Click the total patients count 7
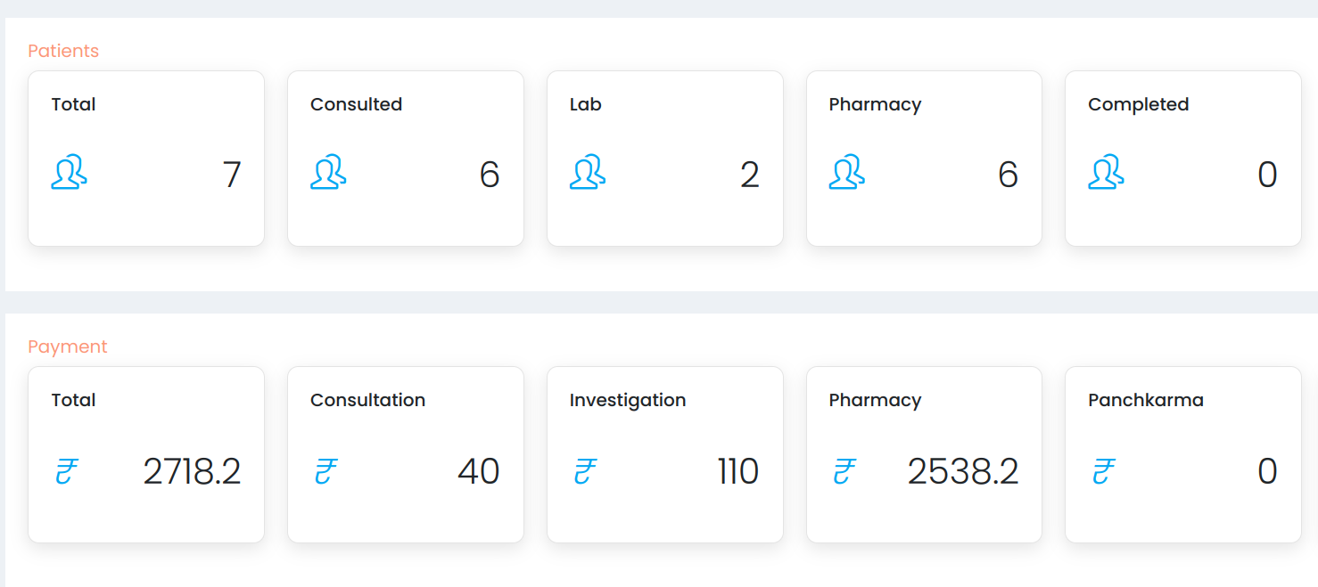Screen dimensions: 1318x587 (x=232, y=175)
